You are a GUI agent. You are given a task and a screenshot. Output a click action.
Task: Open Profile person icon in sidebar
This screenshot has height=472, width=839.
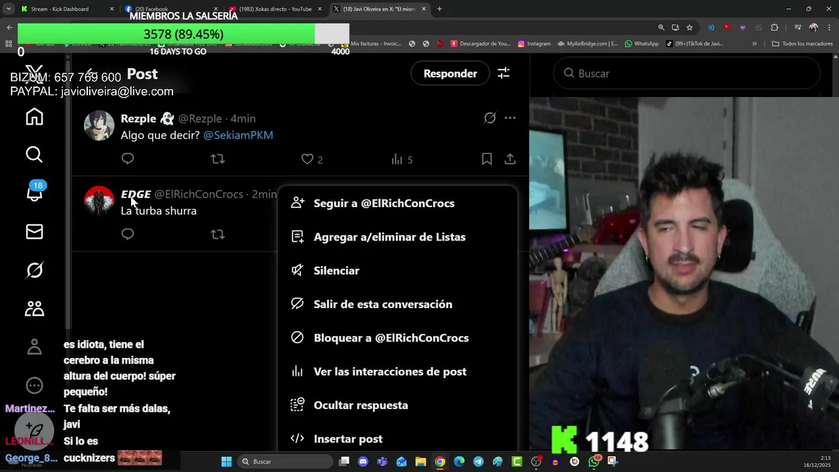click(34, 347)
